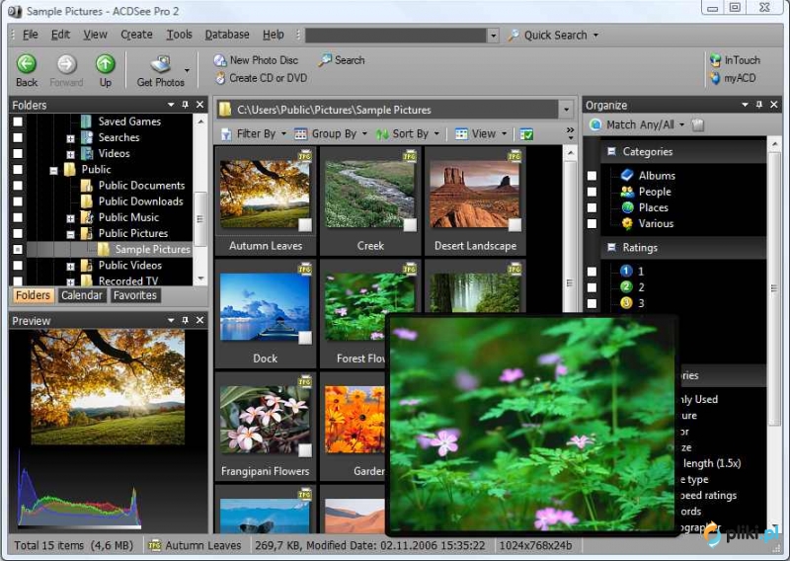
Task: Open the search field dropdown arrow
Action: 493,36
